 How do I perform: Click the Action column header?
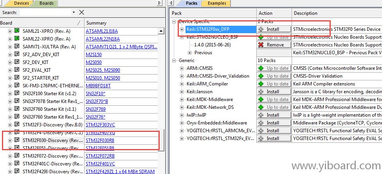point(274,13)
